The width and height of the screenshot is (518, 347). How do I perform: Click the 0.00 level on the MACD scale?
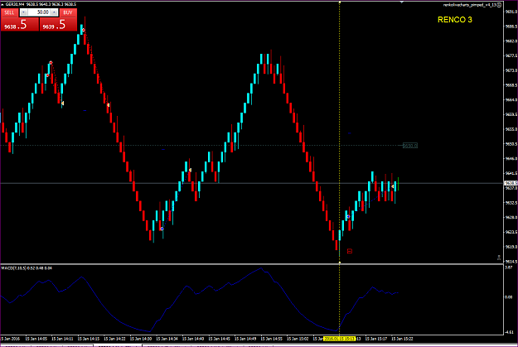click(x=509, y=297)
